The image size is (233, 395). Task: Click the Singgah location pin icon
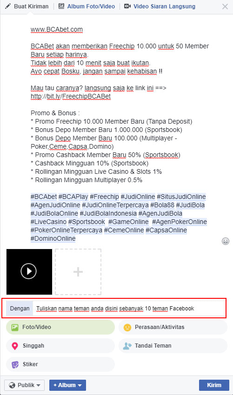15,346
